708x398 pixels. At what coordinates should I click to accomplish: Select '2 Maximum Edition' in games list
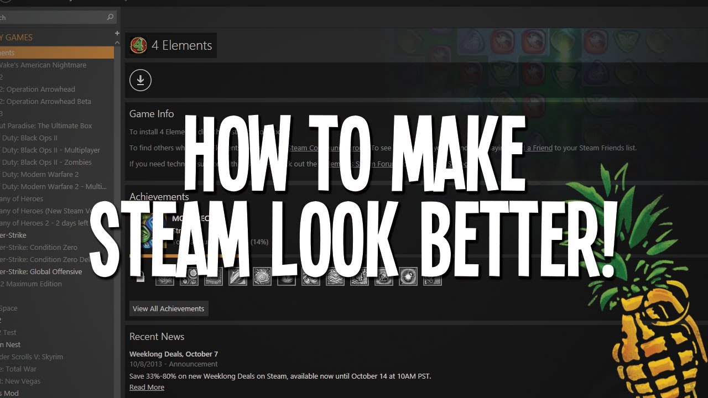[x=31, y=284]
